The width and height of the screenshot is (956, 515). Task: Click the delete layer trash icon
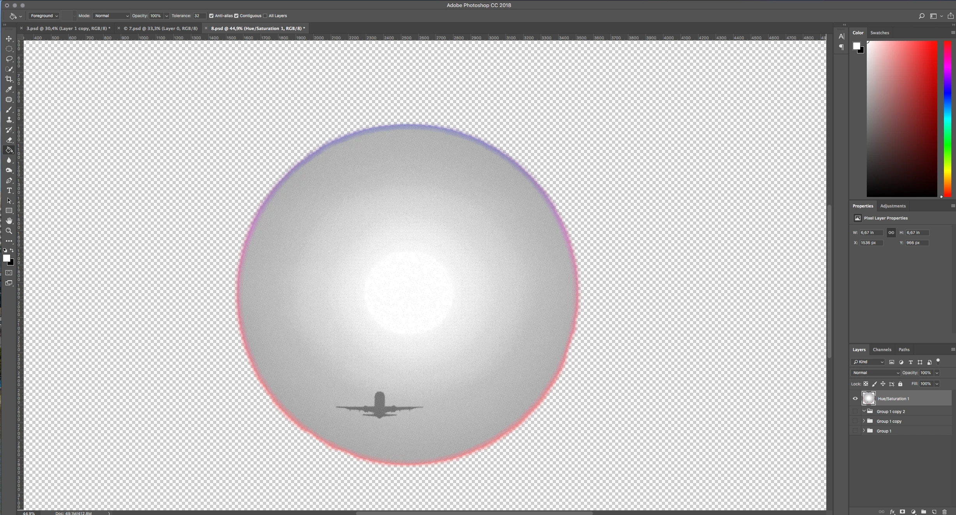944,511
